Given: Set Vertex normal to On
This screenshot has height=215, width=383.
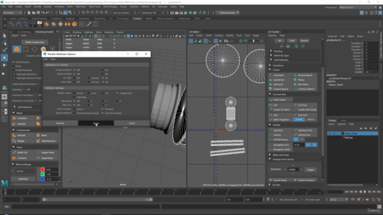Looking at the screenshot, I should pyautogui.click(x=103, y=74).
